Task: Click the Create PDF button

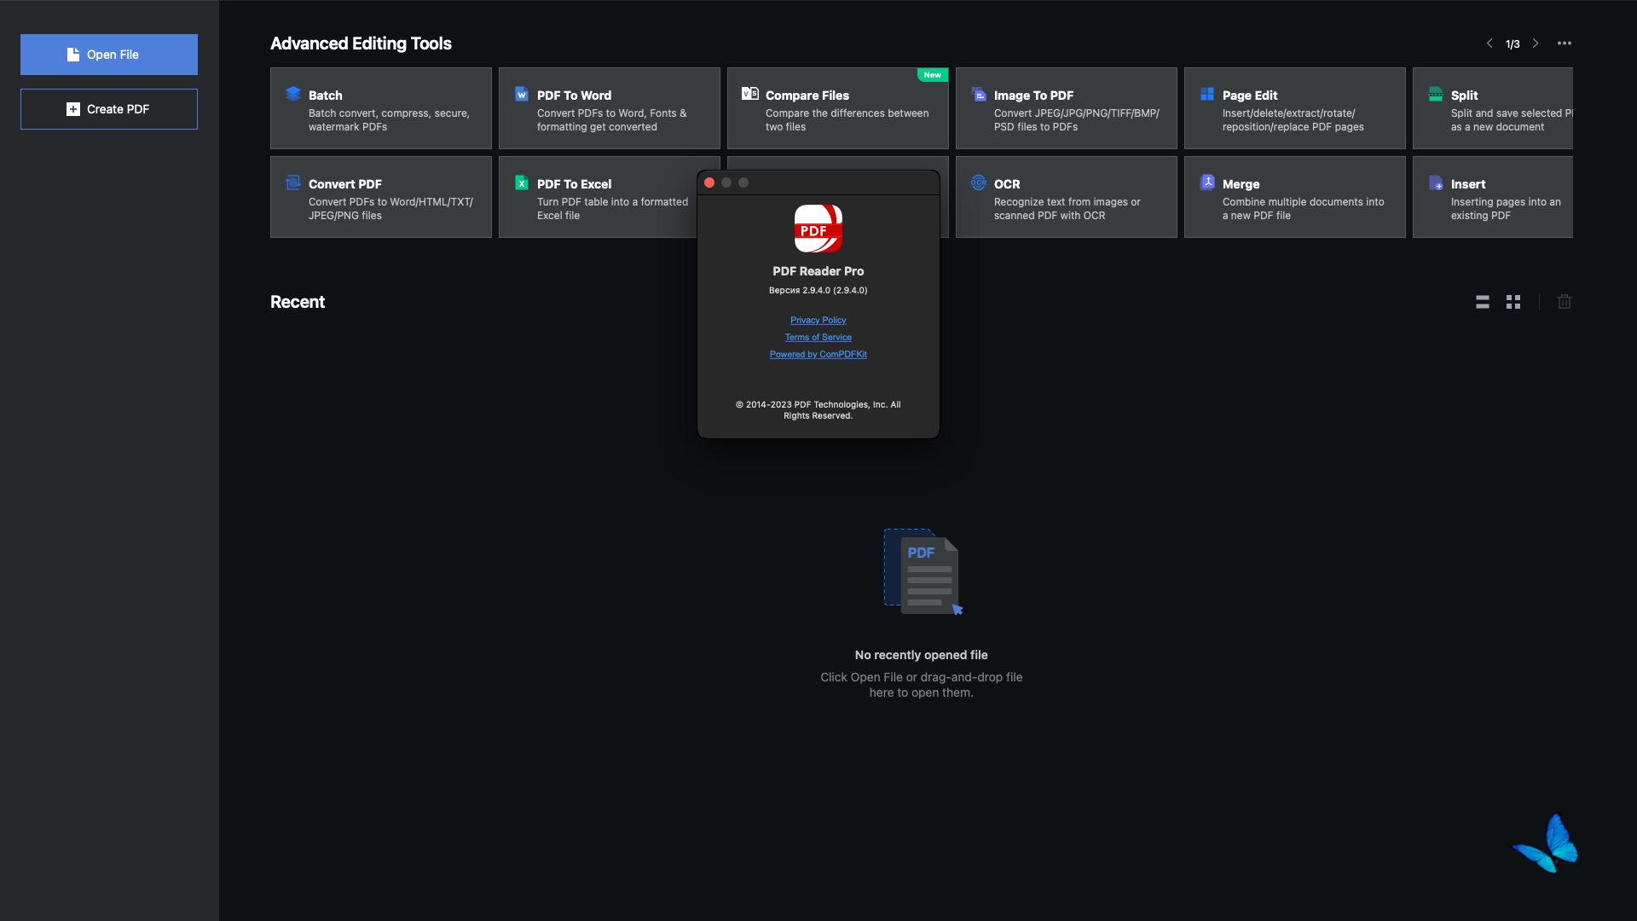Action: pos(109,109)
